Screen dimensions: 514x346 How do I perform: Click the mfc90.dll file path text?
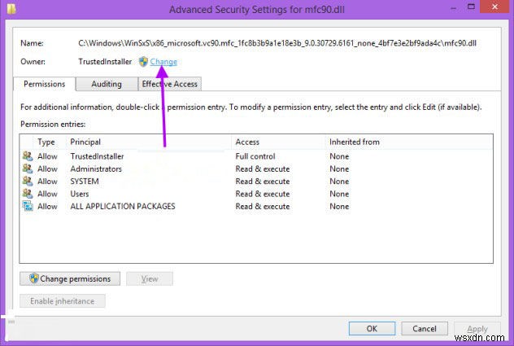[277, 43]
